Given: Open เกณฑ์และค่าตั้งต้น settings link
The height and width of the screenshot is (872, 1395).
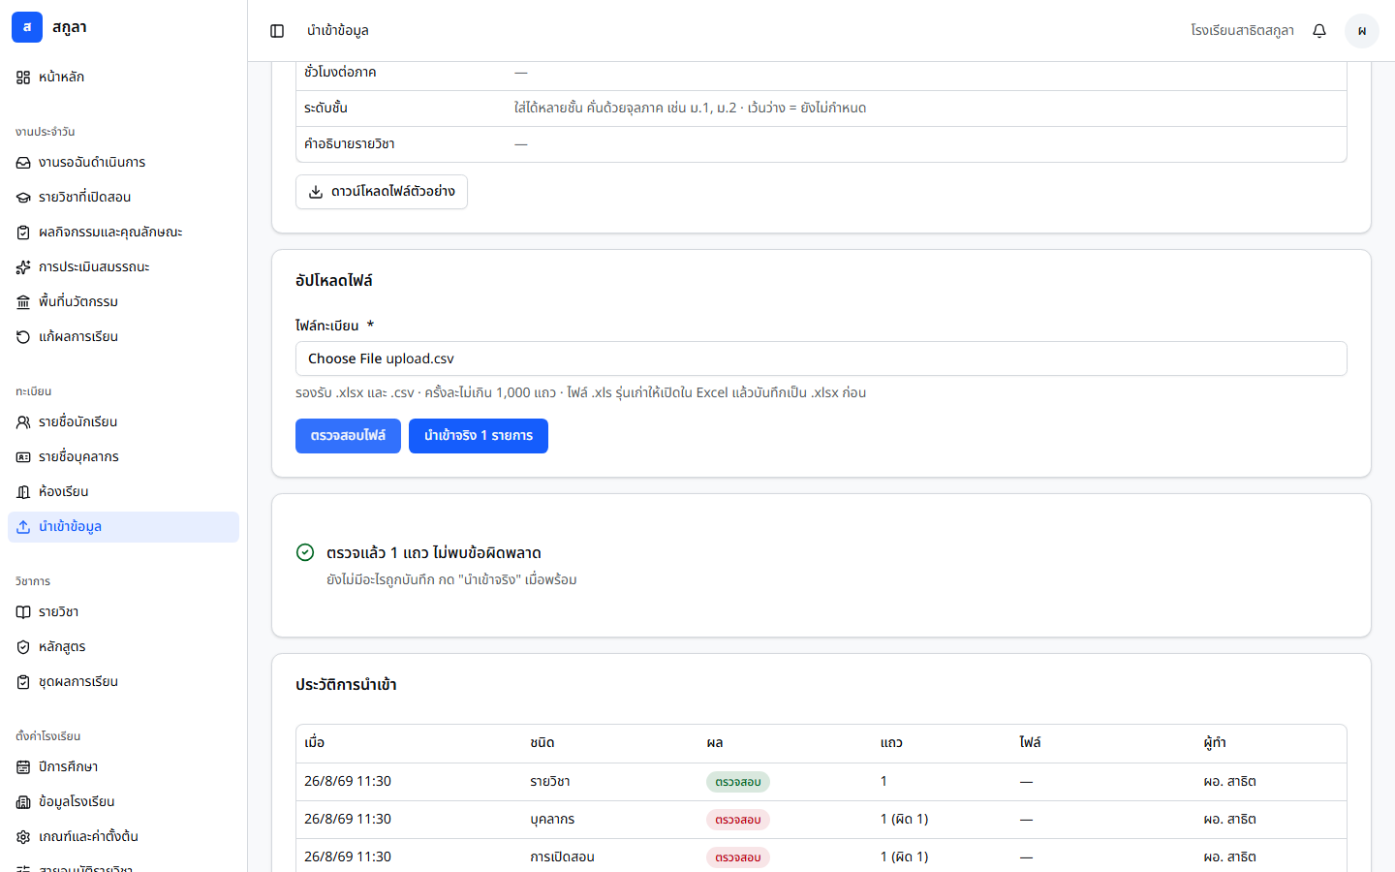Looking at the screenshot, I should point(123,837).
